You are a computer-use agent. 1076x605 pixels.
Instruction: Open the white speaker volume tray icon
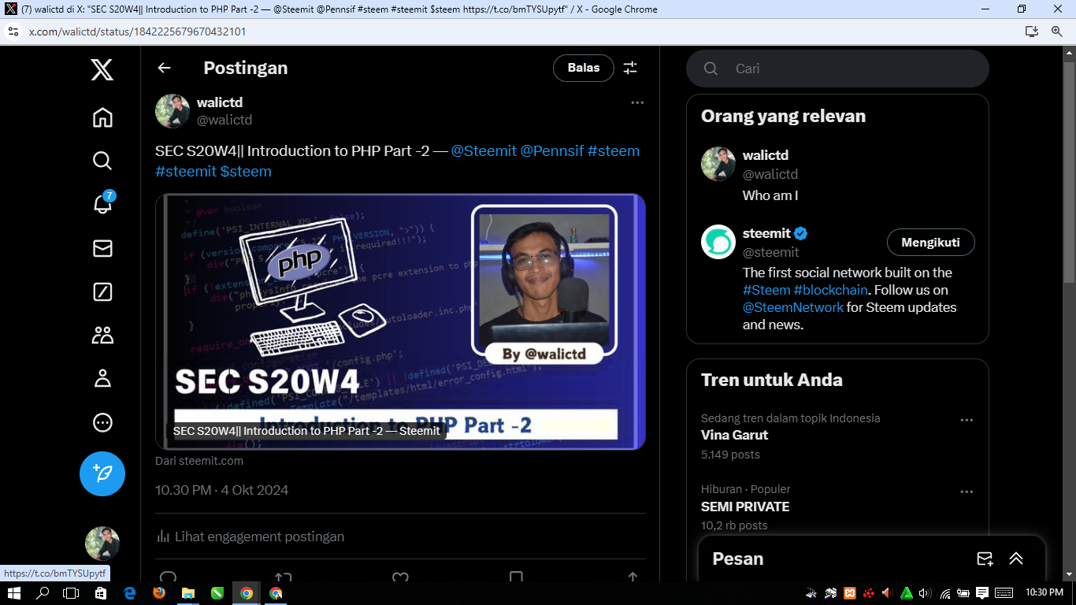(925, 593)
